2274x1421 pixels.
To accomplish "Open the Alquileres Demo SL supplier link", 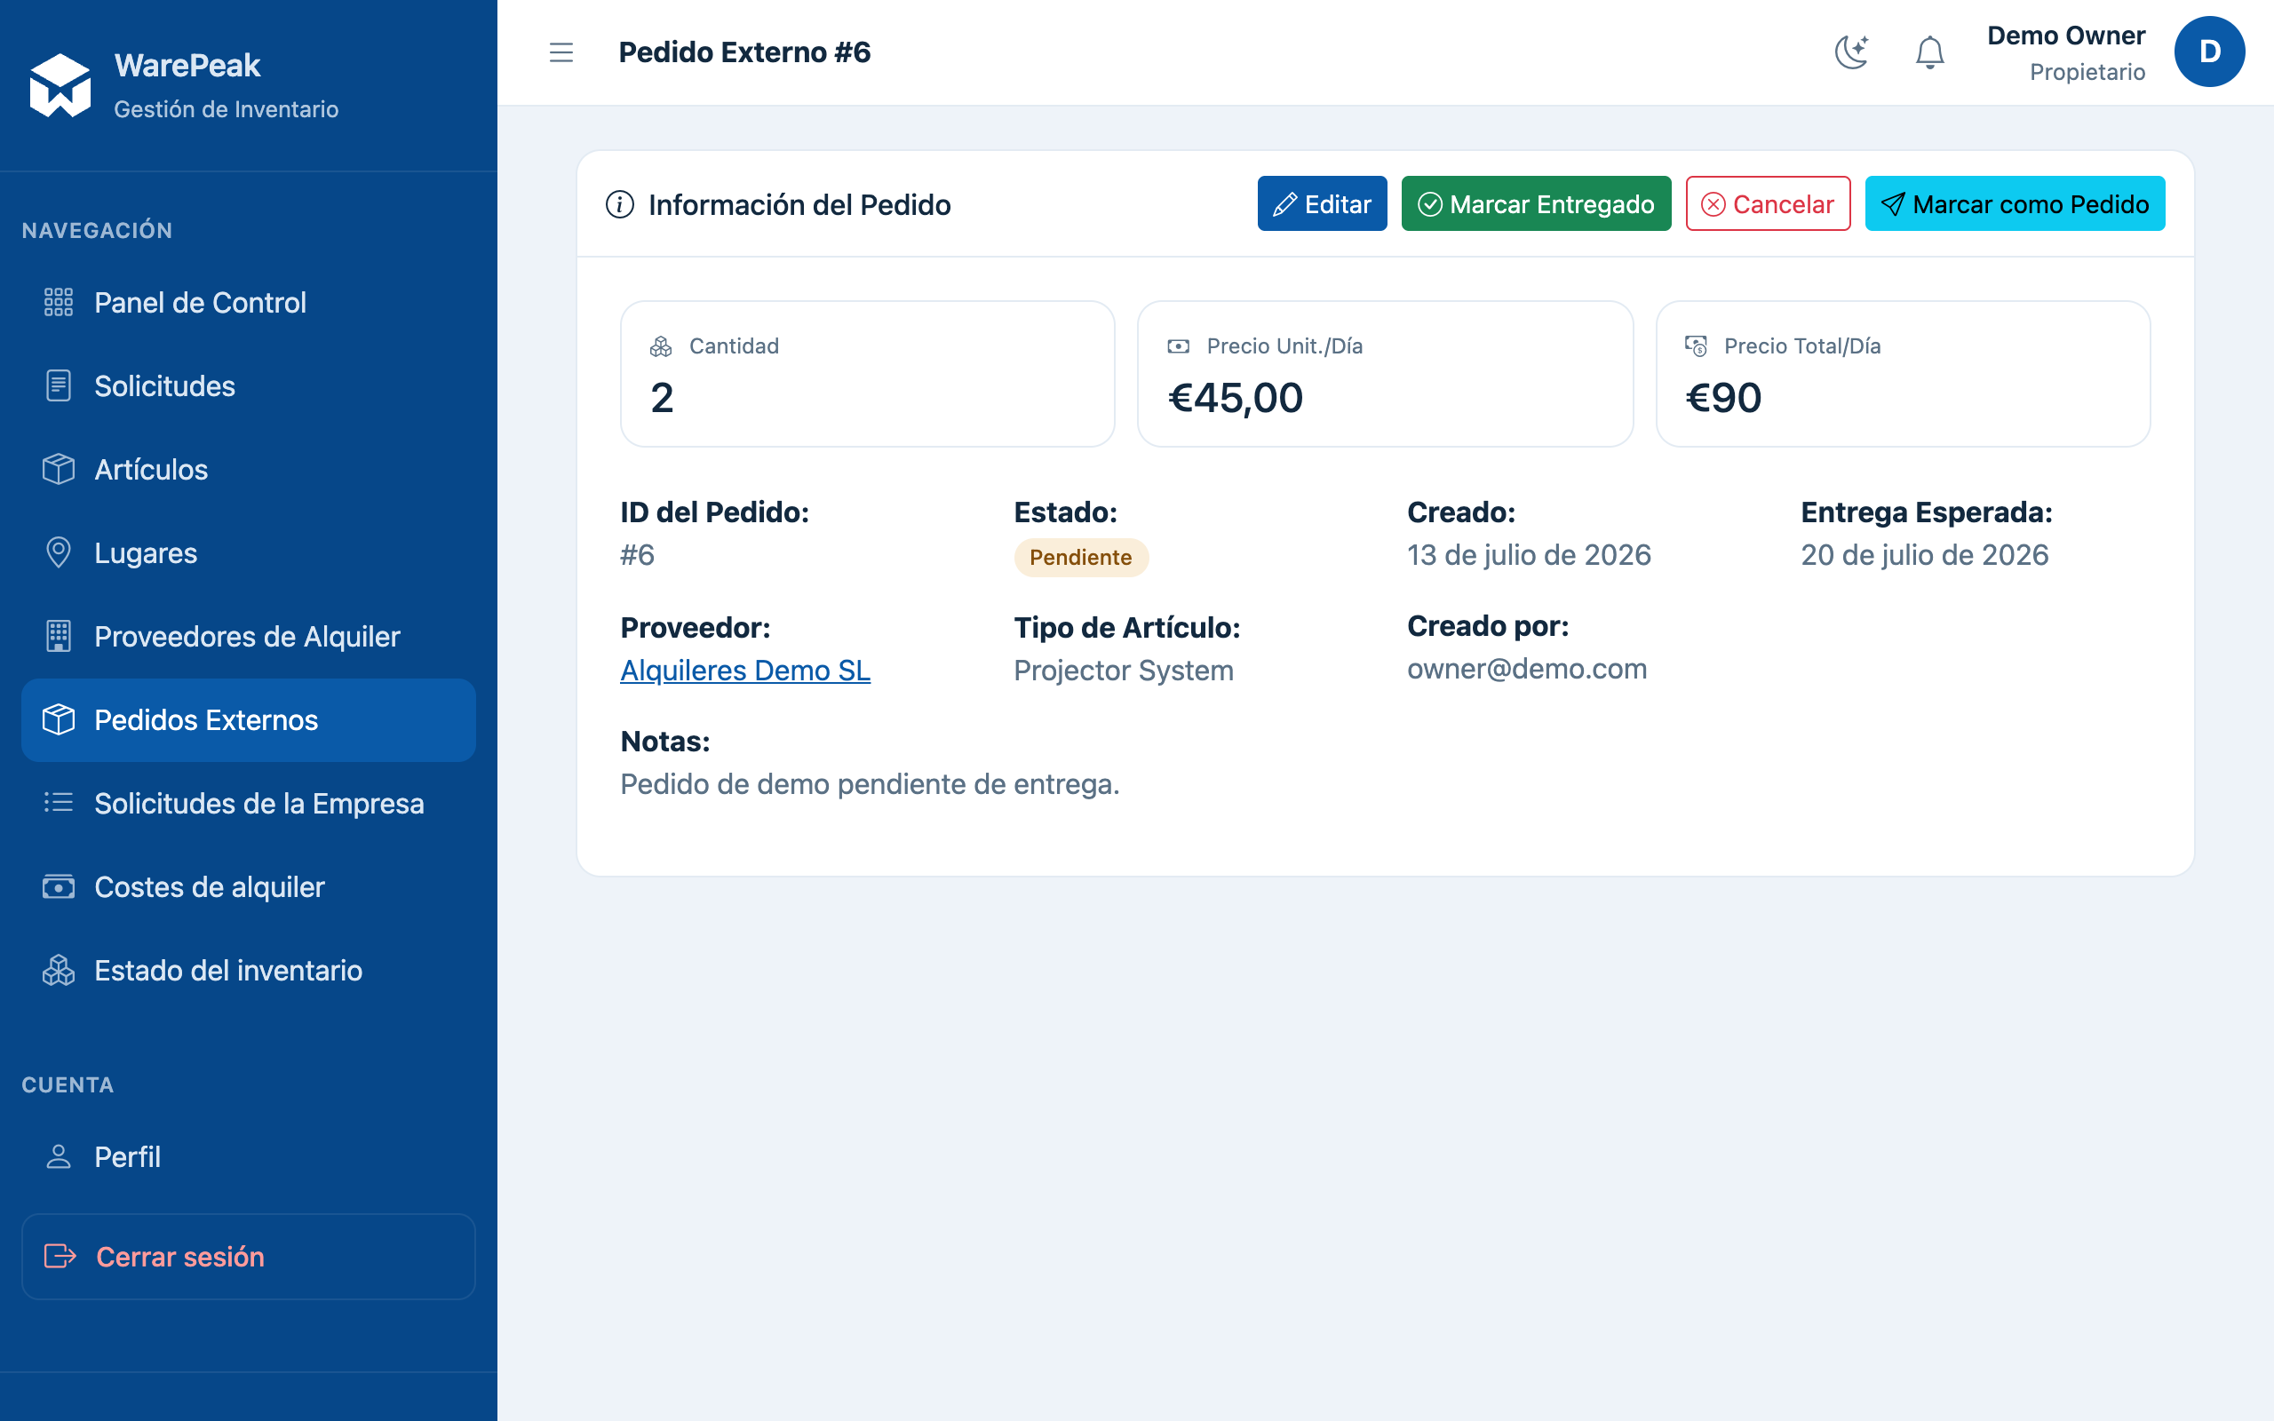I will (745, 670).
